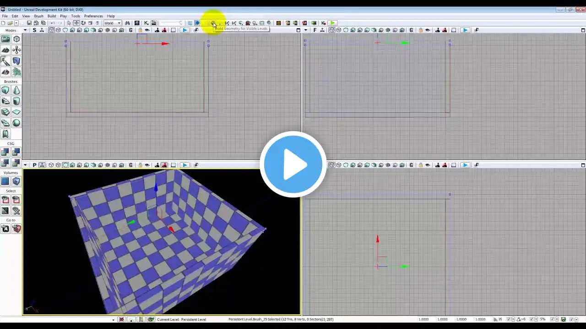Toggle the eye icon in Side viewport
Image resolution: width=586 pixels, height=329 pixels.
point(147,30)
